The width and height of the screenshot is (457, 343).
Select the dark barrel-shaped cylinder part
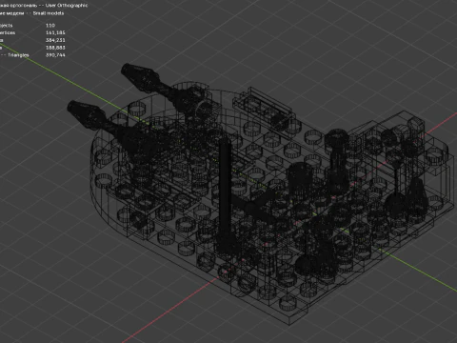pyautogui.click(x=300, y=179)
